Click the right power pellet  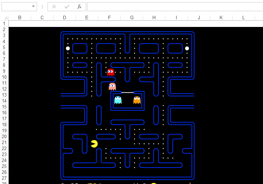[x=187, y=49]
